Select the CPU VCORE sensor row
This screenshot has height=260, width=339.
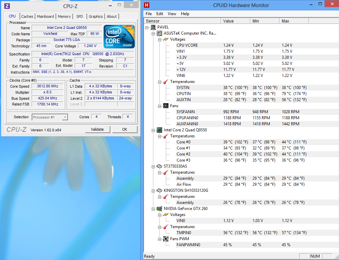[x=257, y=45]
